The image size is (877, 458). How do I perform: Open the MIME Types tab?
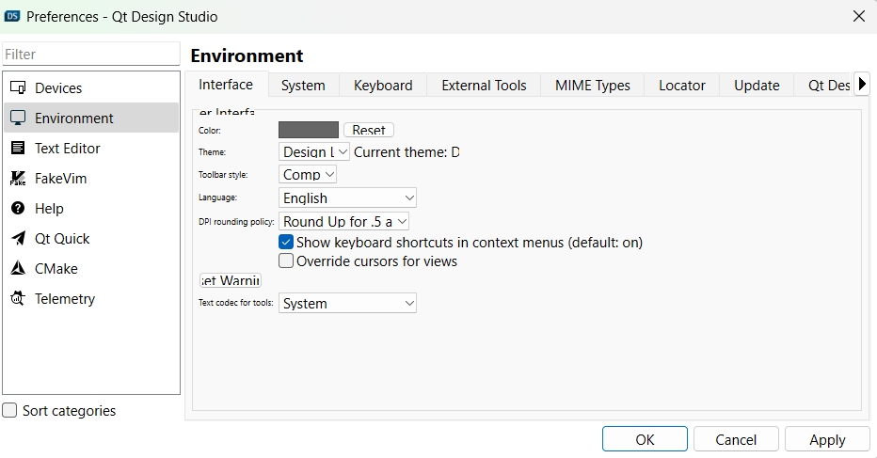pos(592,86)
